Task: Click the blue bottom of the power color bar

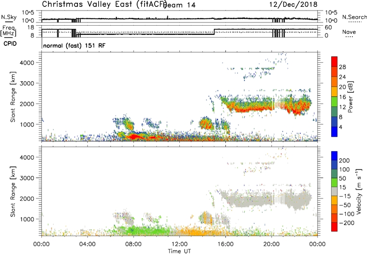Action: point(334,132)
